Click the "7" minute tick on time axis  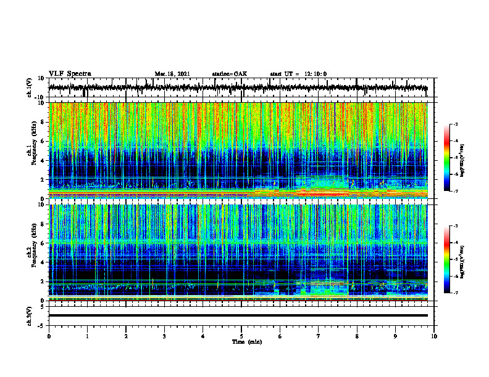click(x=319, y=336)
